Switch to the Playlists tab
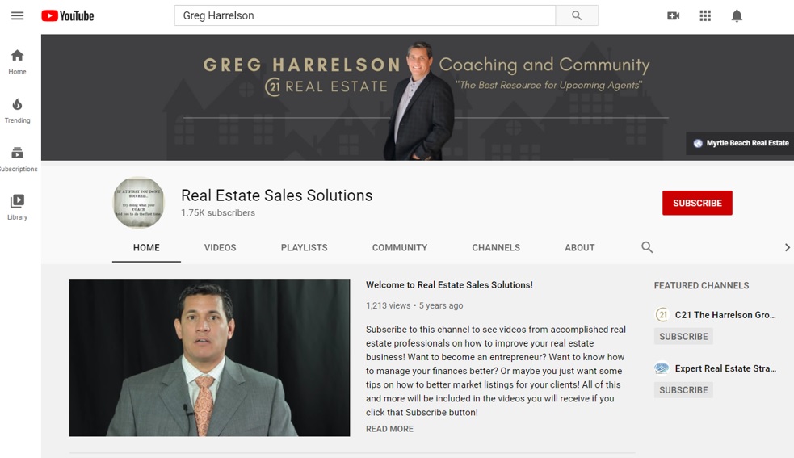The image size is (794, 458). (304, 247)
